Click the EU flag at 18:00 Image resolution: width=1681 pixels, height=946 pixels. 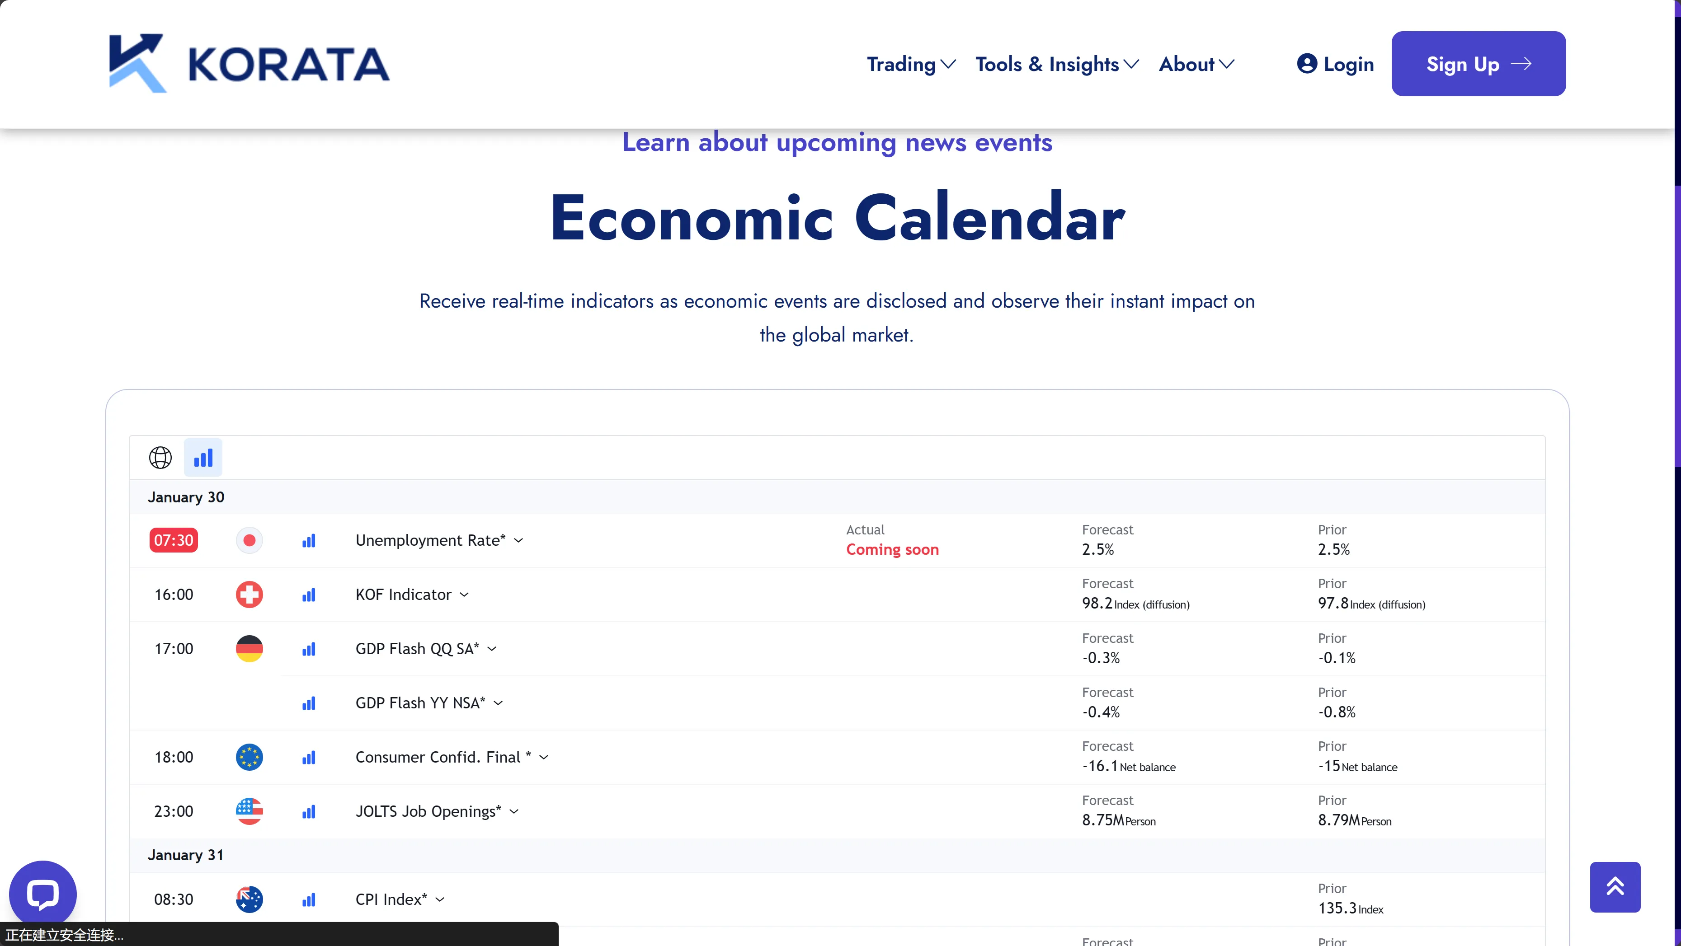click(249, 757)
